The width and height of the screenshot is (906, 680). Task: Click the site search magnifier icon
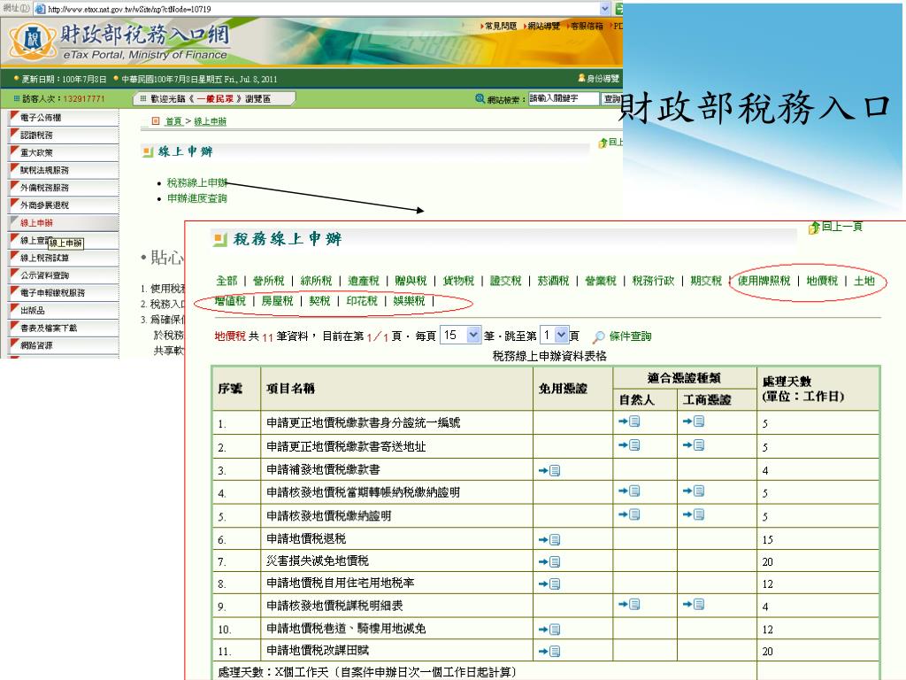[480, 99]
